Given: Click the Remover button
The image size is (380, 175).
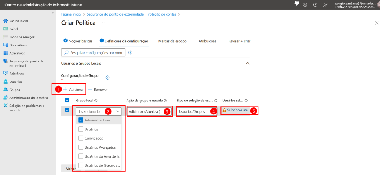Looking at the screenshot, I should pos(98,89).
